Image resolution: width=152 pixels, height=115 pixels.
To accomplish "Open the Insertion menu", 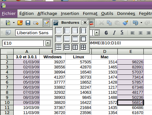I will coord(70,14).
